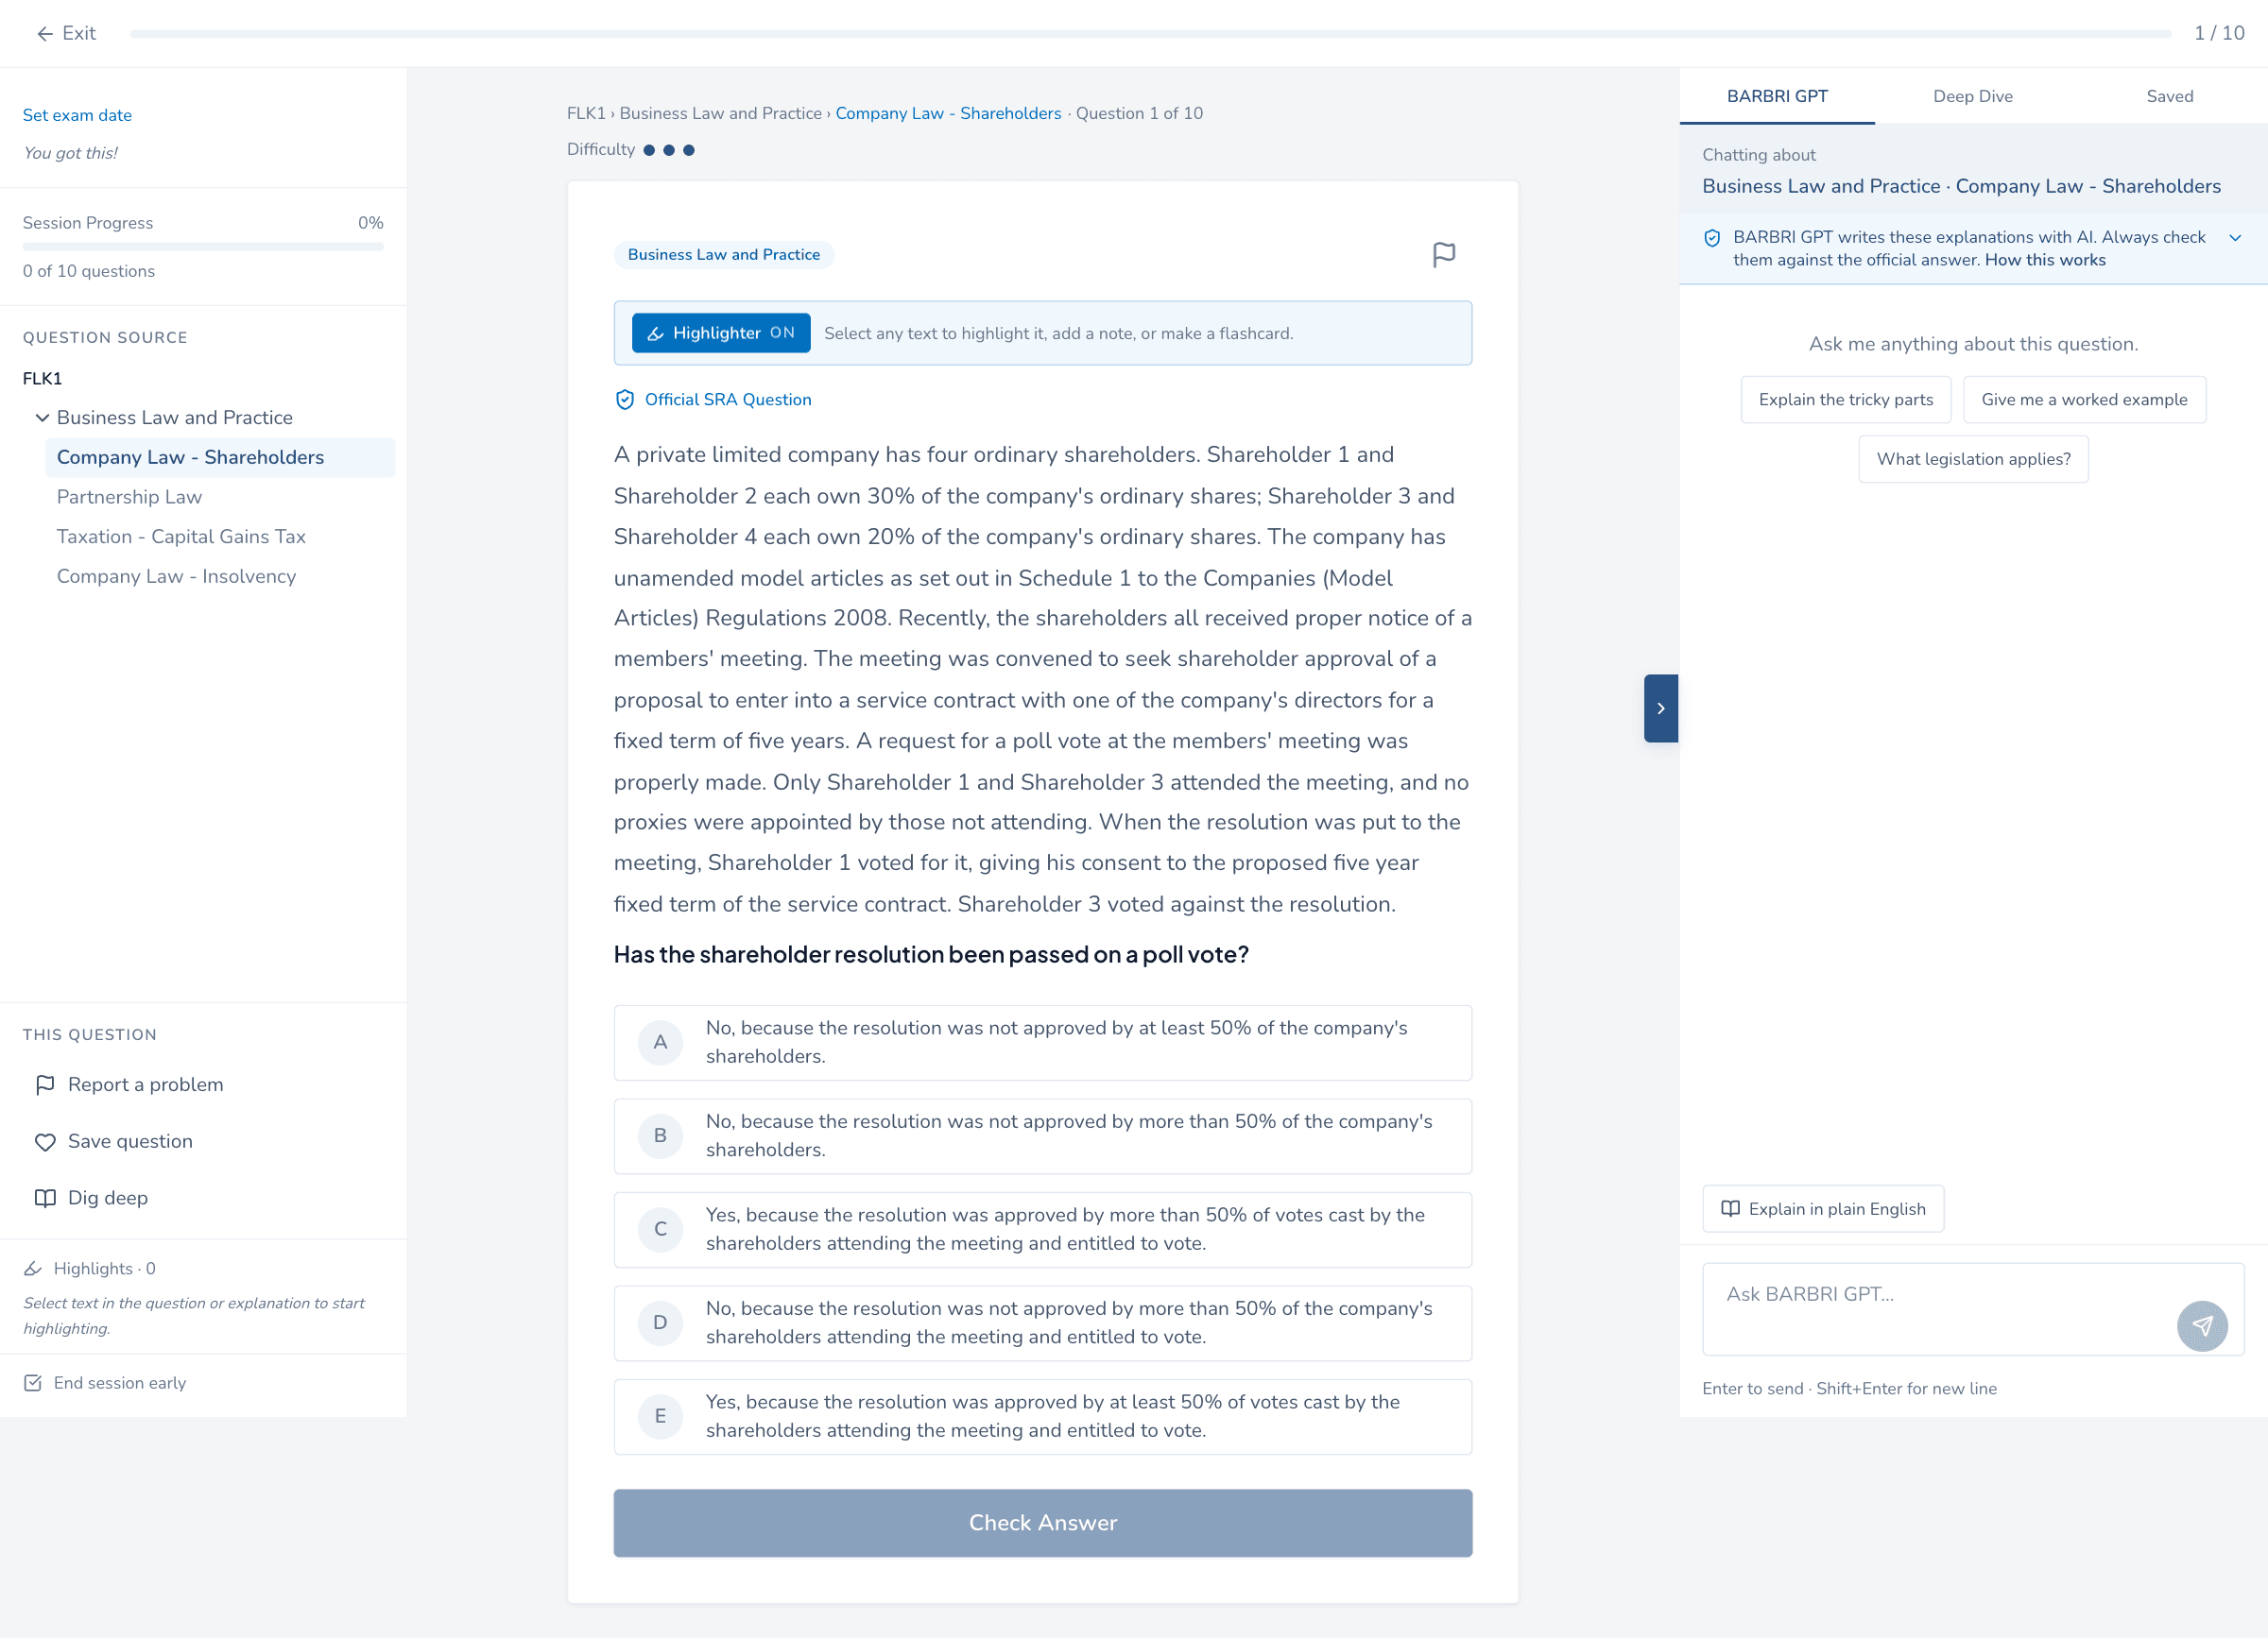This screenshot has height=1638, width=2268.
Task: Click the Business Law and Practice tag pill
Action: tap(723, 255)
